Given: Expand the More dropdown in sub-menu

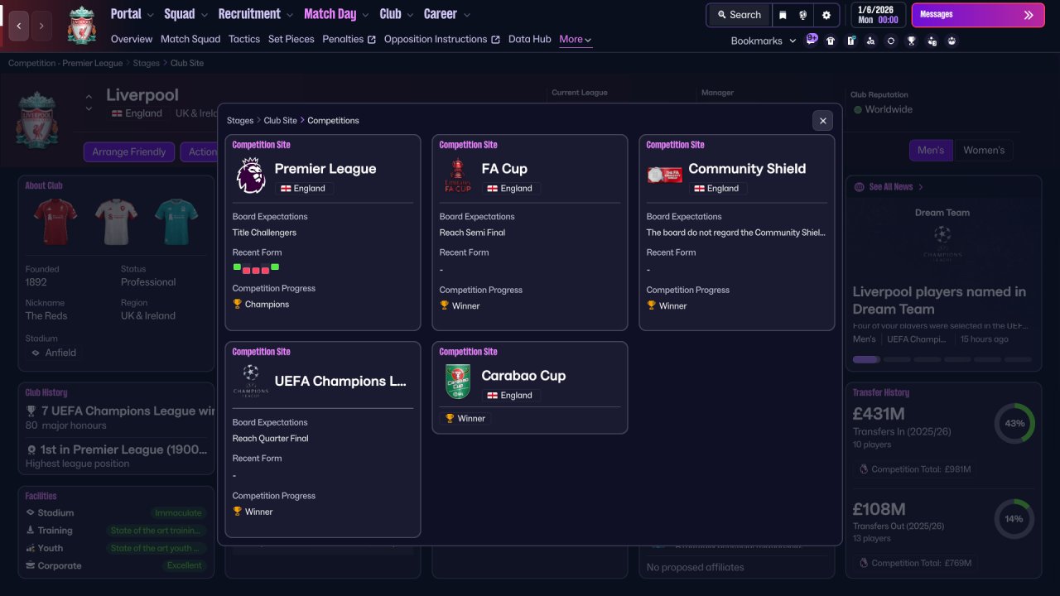Looking at the screenshot, I should pyautogui.click(x=575, y=39).
